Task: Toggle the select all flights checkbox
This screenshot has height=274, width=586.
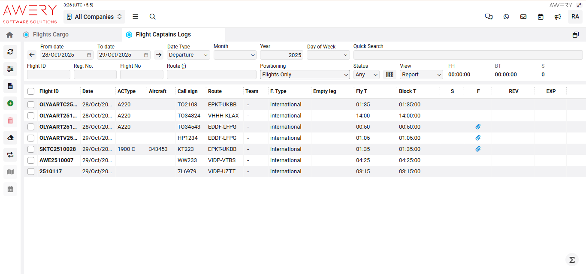Action: click(31, 91)
